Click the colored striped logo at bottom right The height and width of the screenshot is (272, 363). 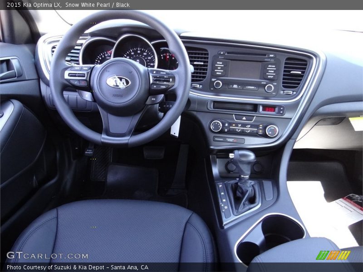[x=333, y=255]
